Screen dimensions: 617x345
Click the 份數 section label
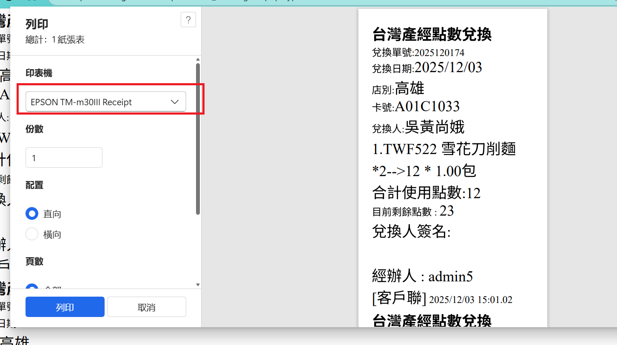34,129
